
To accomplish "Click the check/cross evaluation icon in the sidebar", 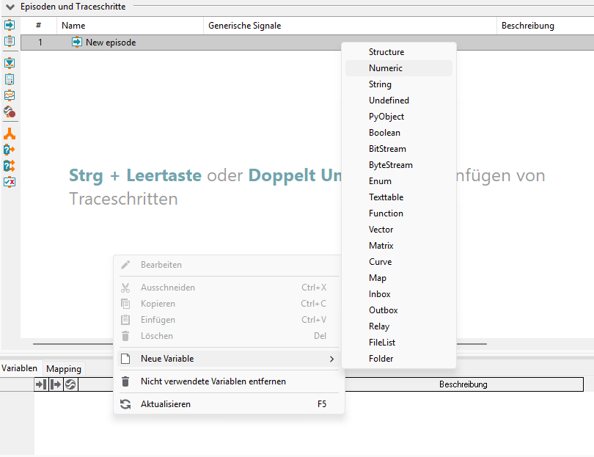I will tap(10, 182).
